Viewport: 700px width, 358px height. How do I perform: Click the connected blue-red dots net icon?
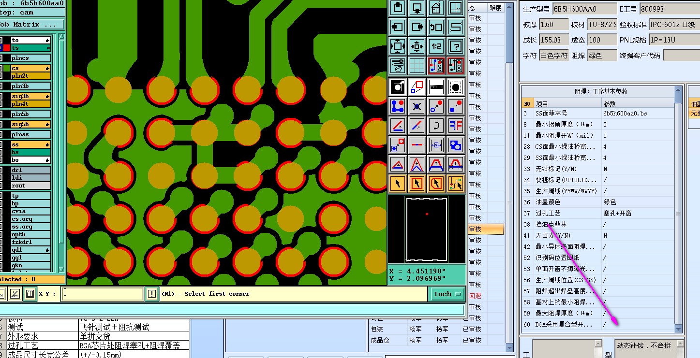tap(398, 106)
